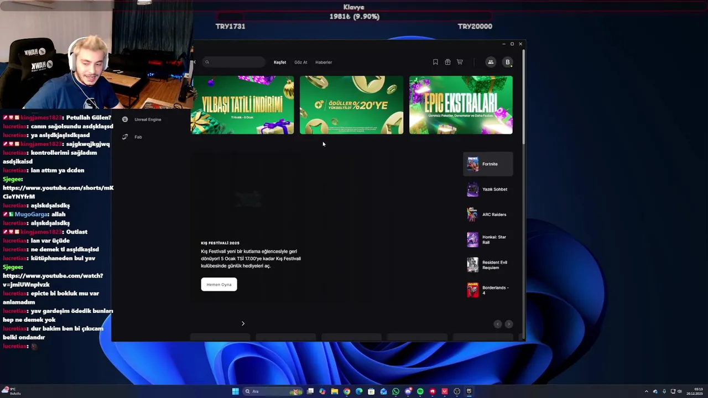
Task: Advance featured banner with right arrow
Action: (x=243, y=323)
